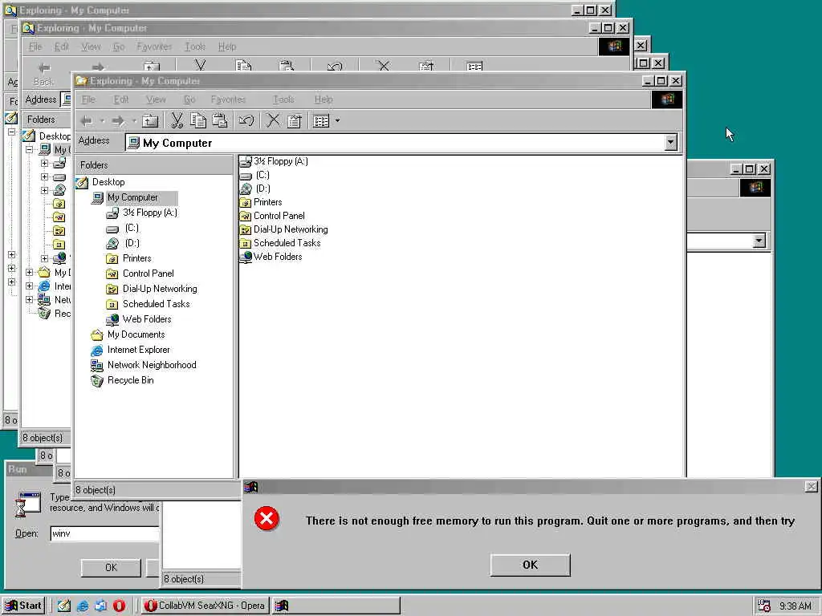Select Network Neighborhood in front Folders tree

tap(152, 365)
